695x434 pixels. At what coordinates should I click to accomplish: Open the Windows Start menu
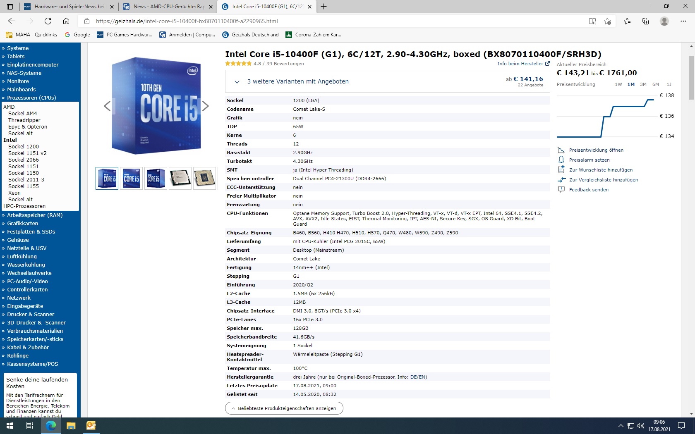[x=10, y=426]
